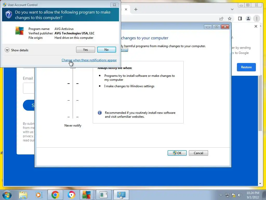Set UAC slider to second notch
The height and width of the screenshot is (200, 266).
tap(73, 84)
